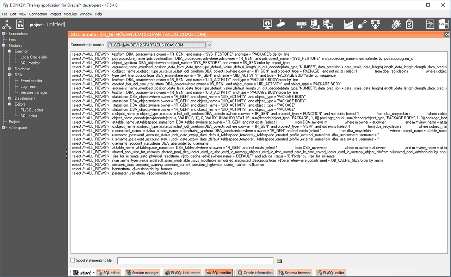This screenshot has height=277, width=451.
Task: Open the network switch toolbar icon
Action: [x=301, y=24]
